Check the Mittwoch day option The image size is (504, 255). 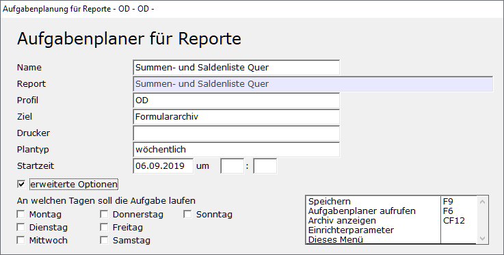point(21,240)
